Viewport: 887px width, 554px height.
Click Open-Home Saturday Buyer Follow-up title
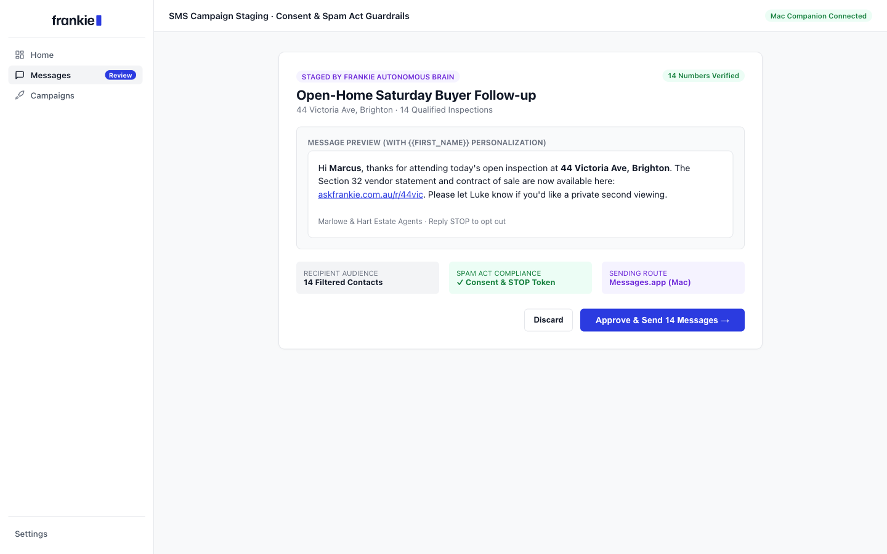416,95
